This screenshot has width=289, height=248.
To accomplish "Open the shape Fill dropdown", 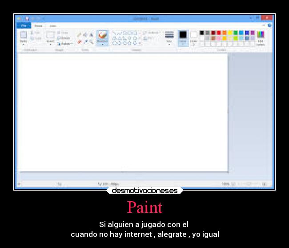I will click(149, 38).
